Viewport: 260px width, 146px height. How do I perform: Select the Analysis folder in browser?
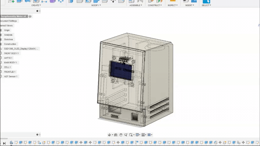[x=8, y=35]
